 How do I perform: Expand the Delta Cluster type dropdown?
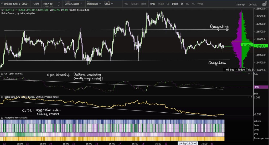pos(74,4)
